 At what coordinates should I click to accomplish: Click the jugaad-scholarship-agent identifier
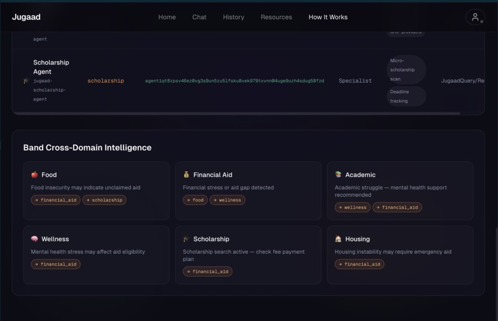(49, 90)
